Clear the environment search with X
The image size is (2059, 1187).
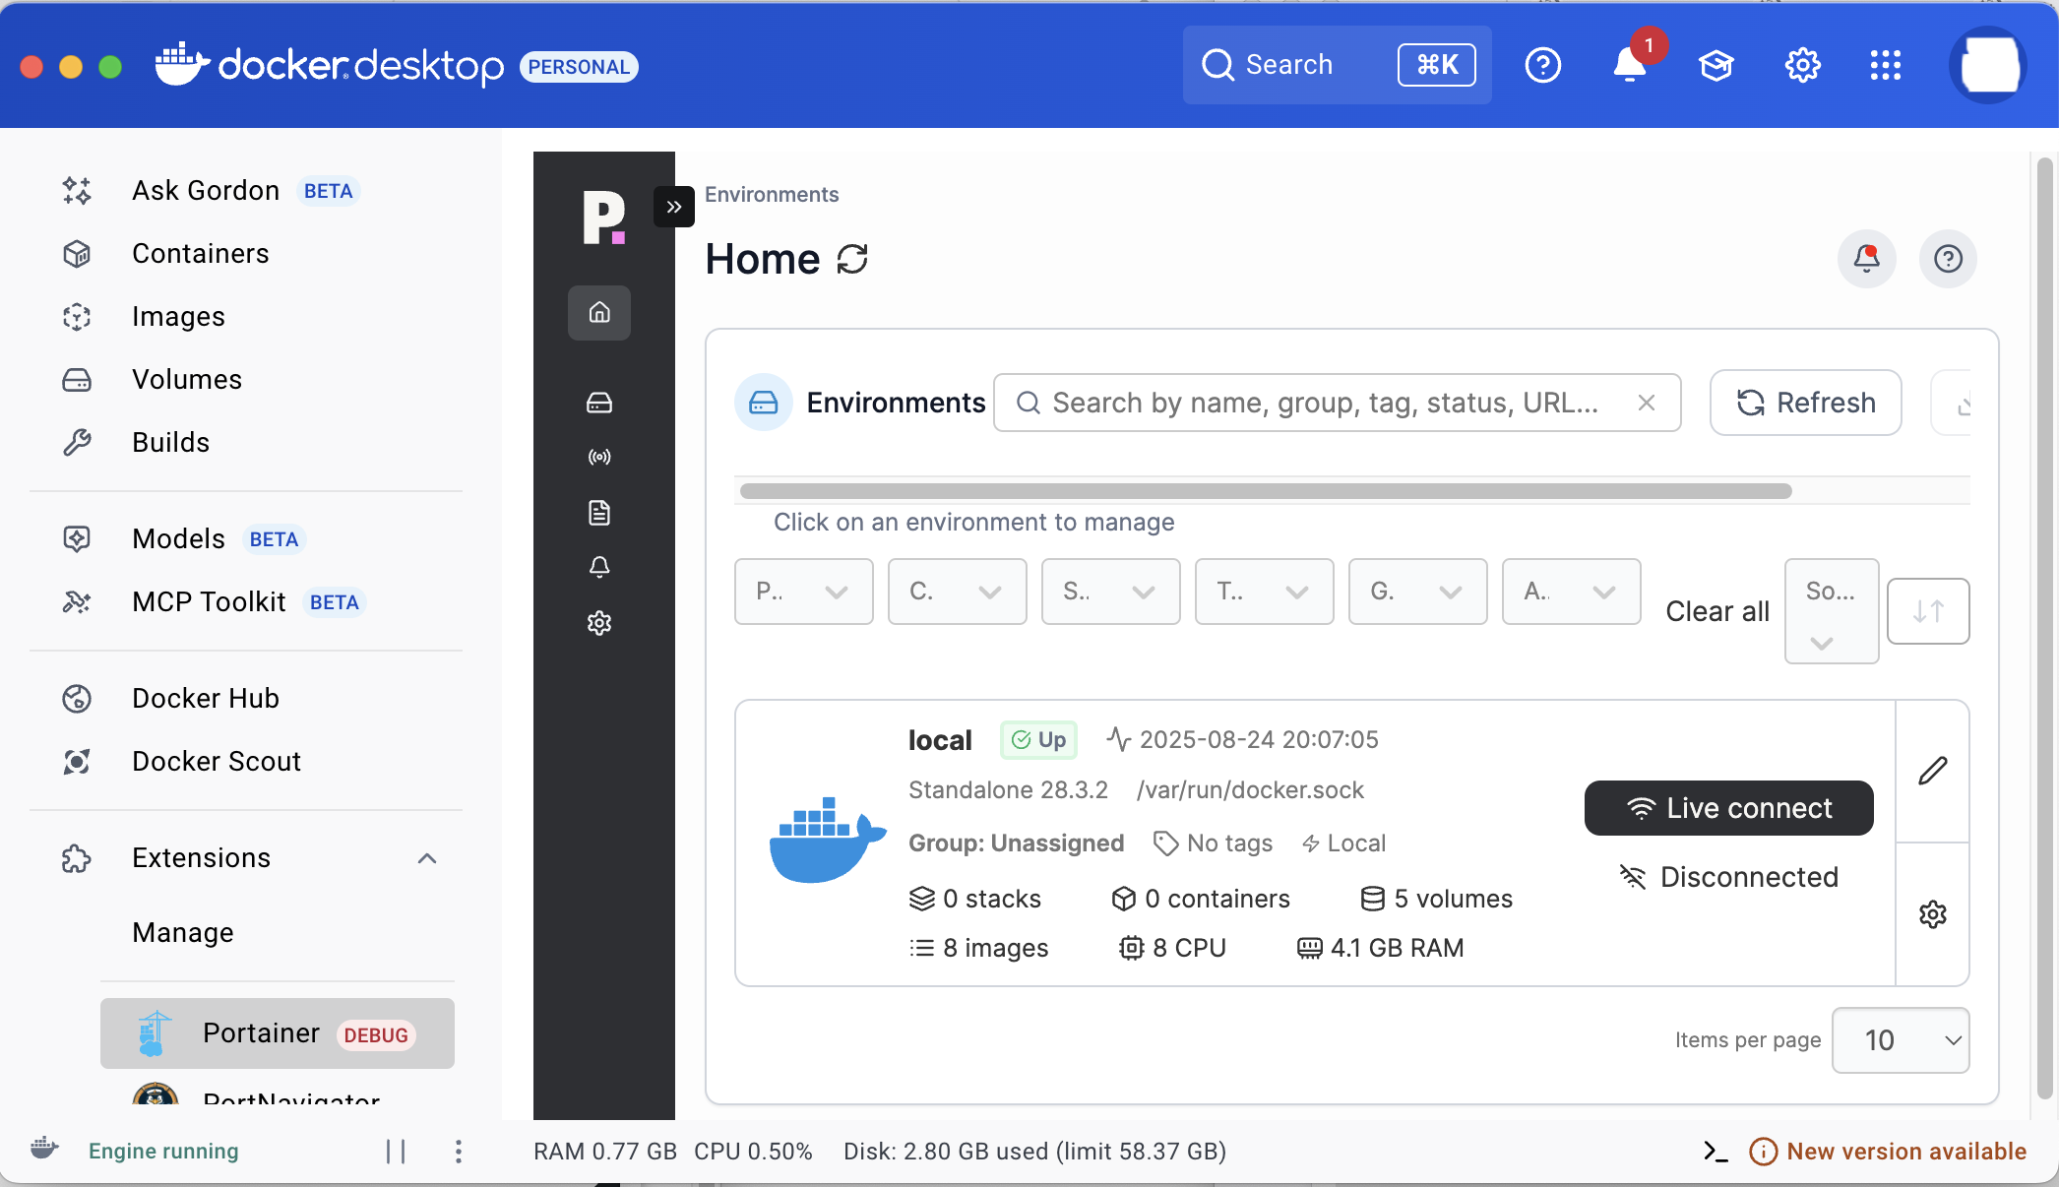1647,403
